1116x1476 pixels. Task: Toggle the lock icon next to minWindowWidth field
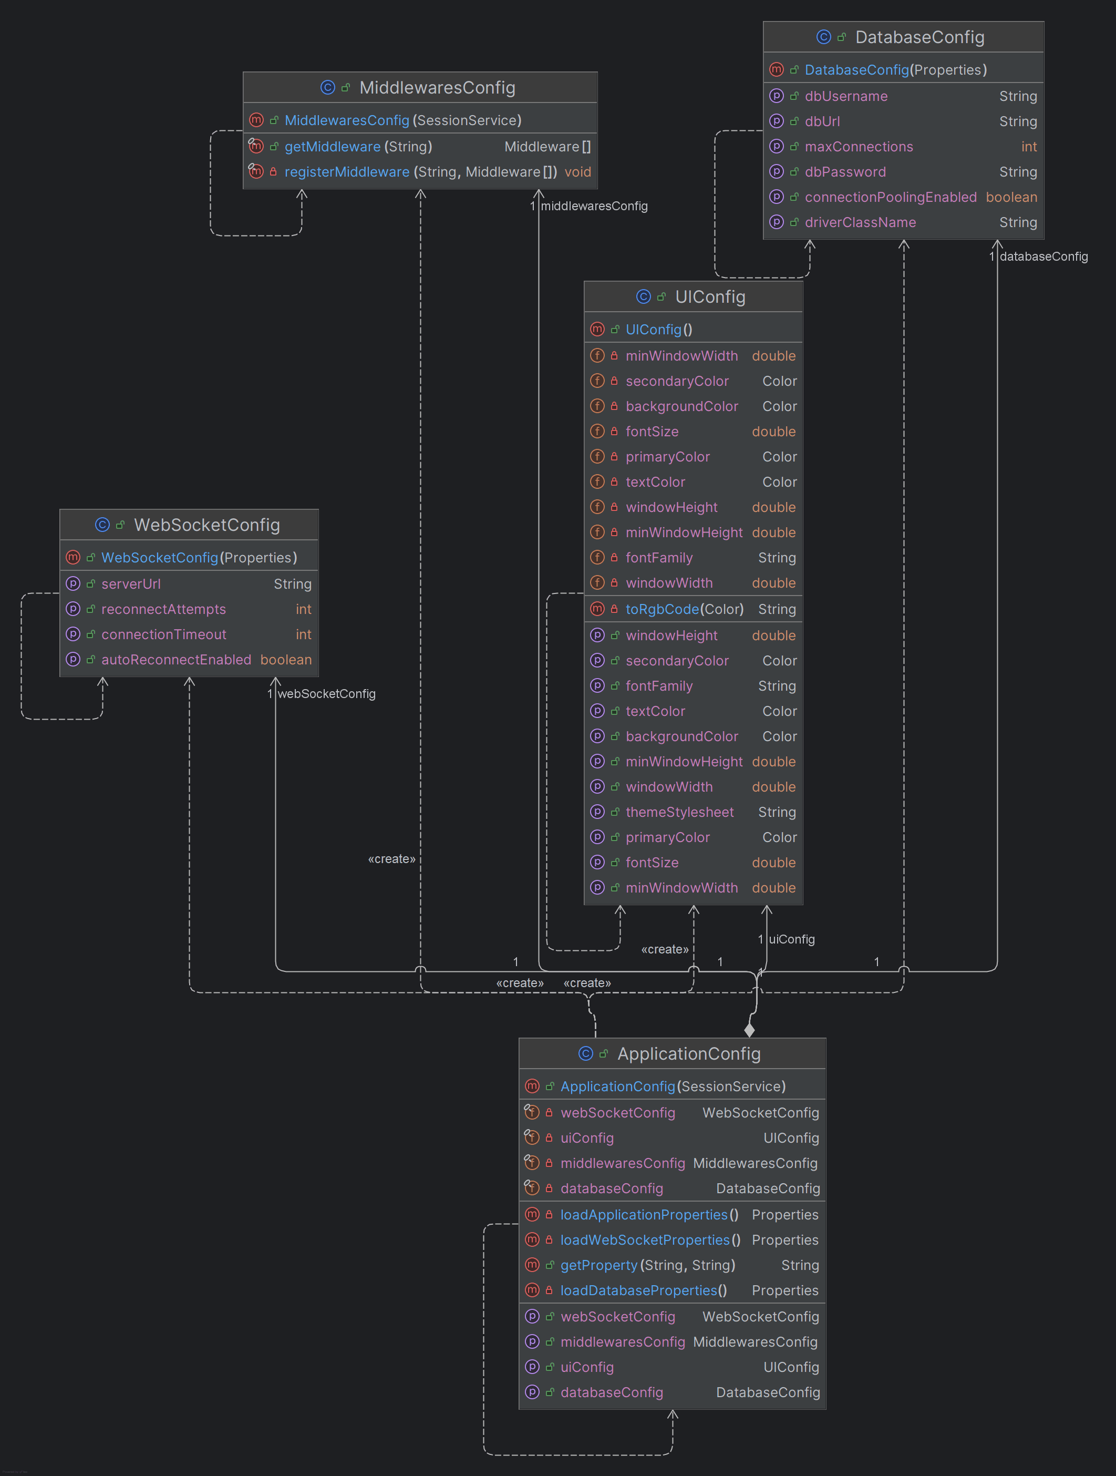tap(614, 356)
